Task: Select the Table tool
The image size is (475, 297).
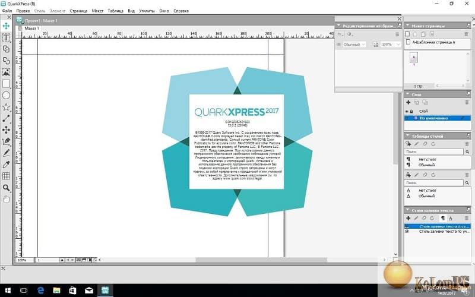Action: pos(6,176)
